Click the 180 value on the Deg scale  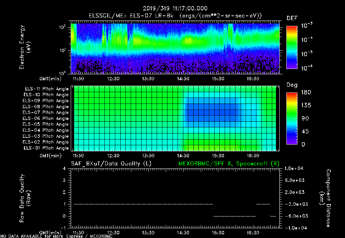(306, 92)
